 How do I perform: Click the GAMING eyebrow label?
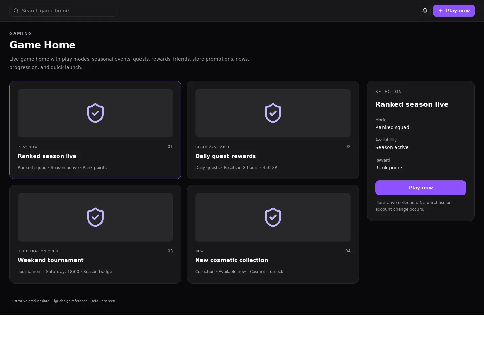(x=21, y=34)
